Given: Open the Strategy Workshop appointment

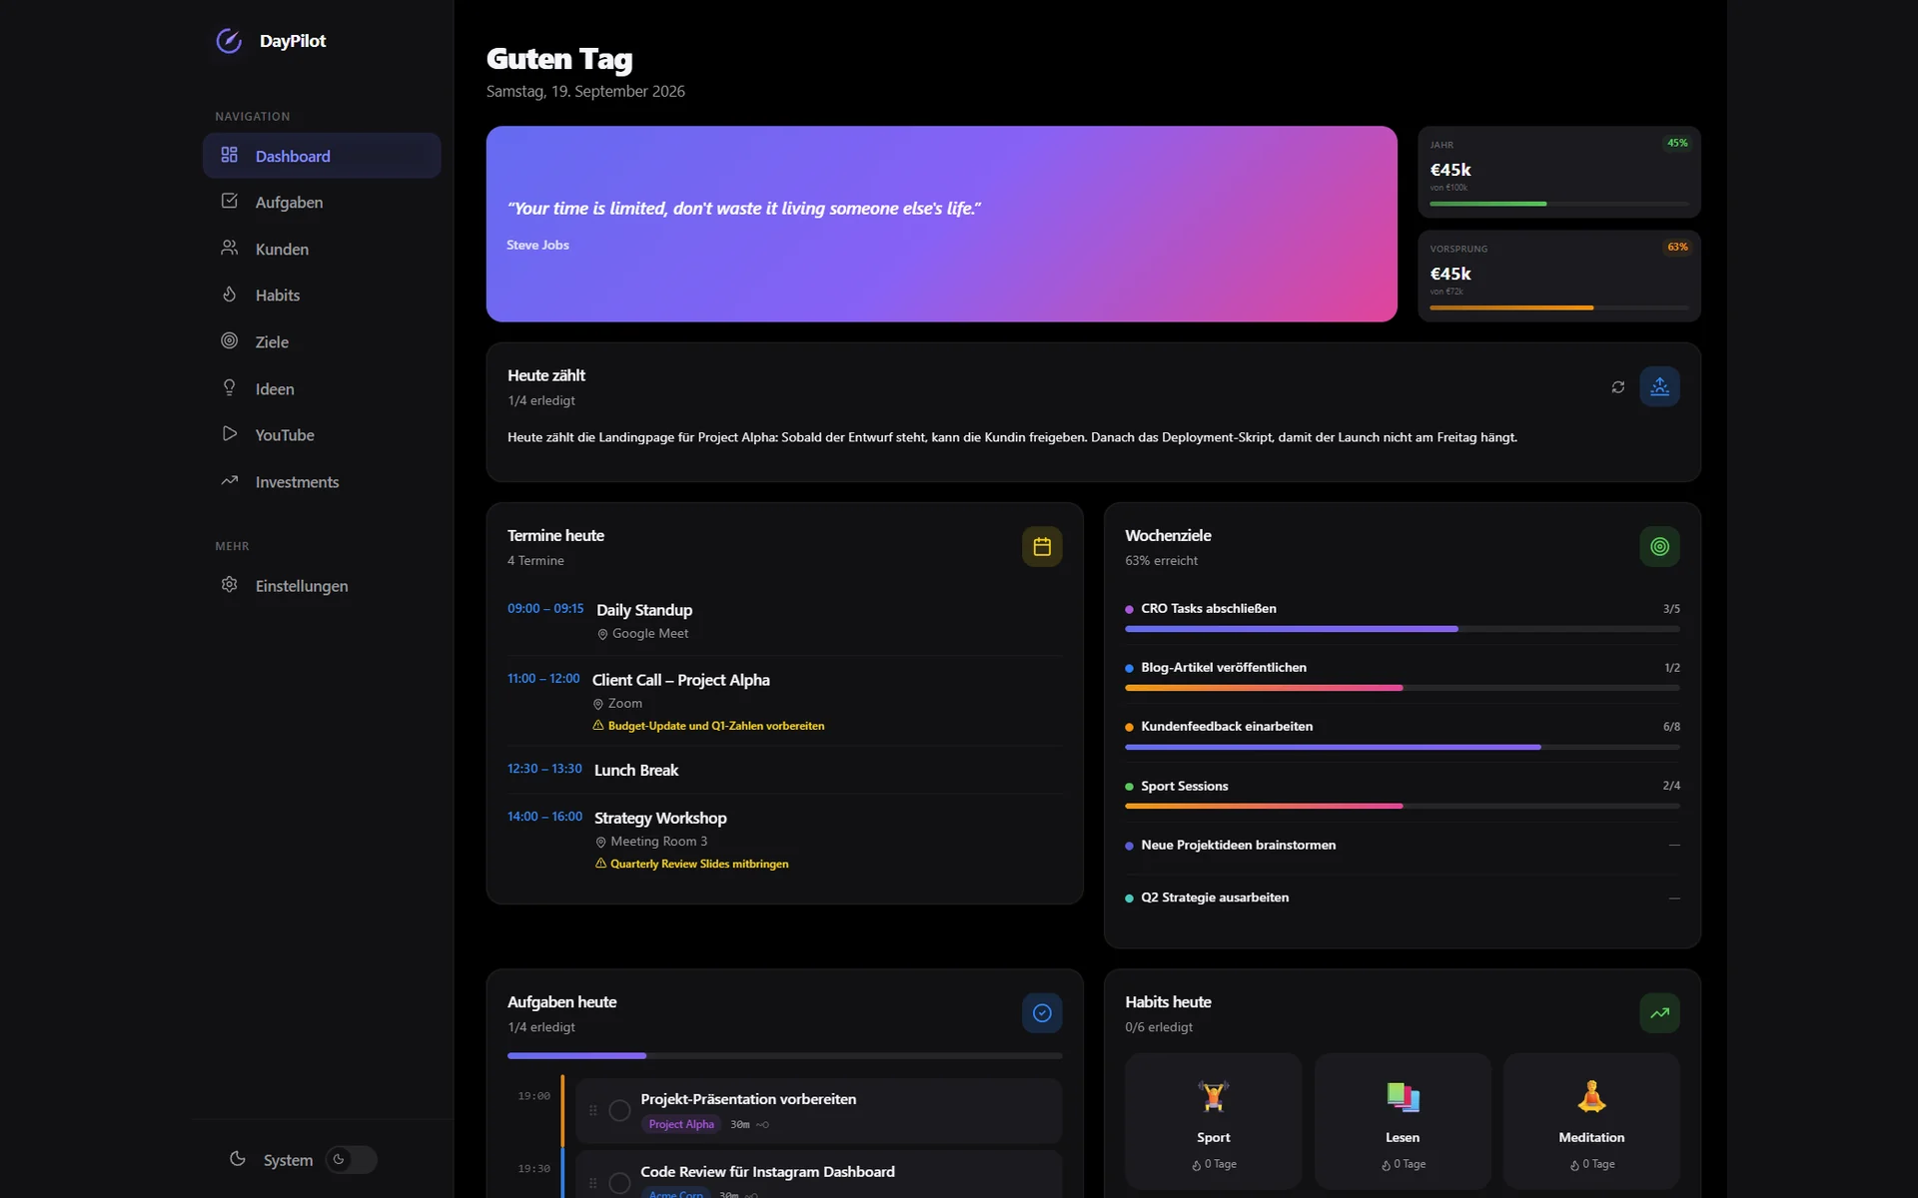Looking at the screenshot, I should point(784,840).
